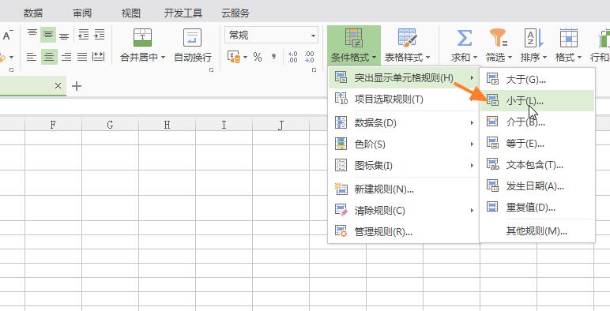Screen dimensions: 610x311
Task: Switch to the 数据 tab
Action: tap(33, 13)
